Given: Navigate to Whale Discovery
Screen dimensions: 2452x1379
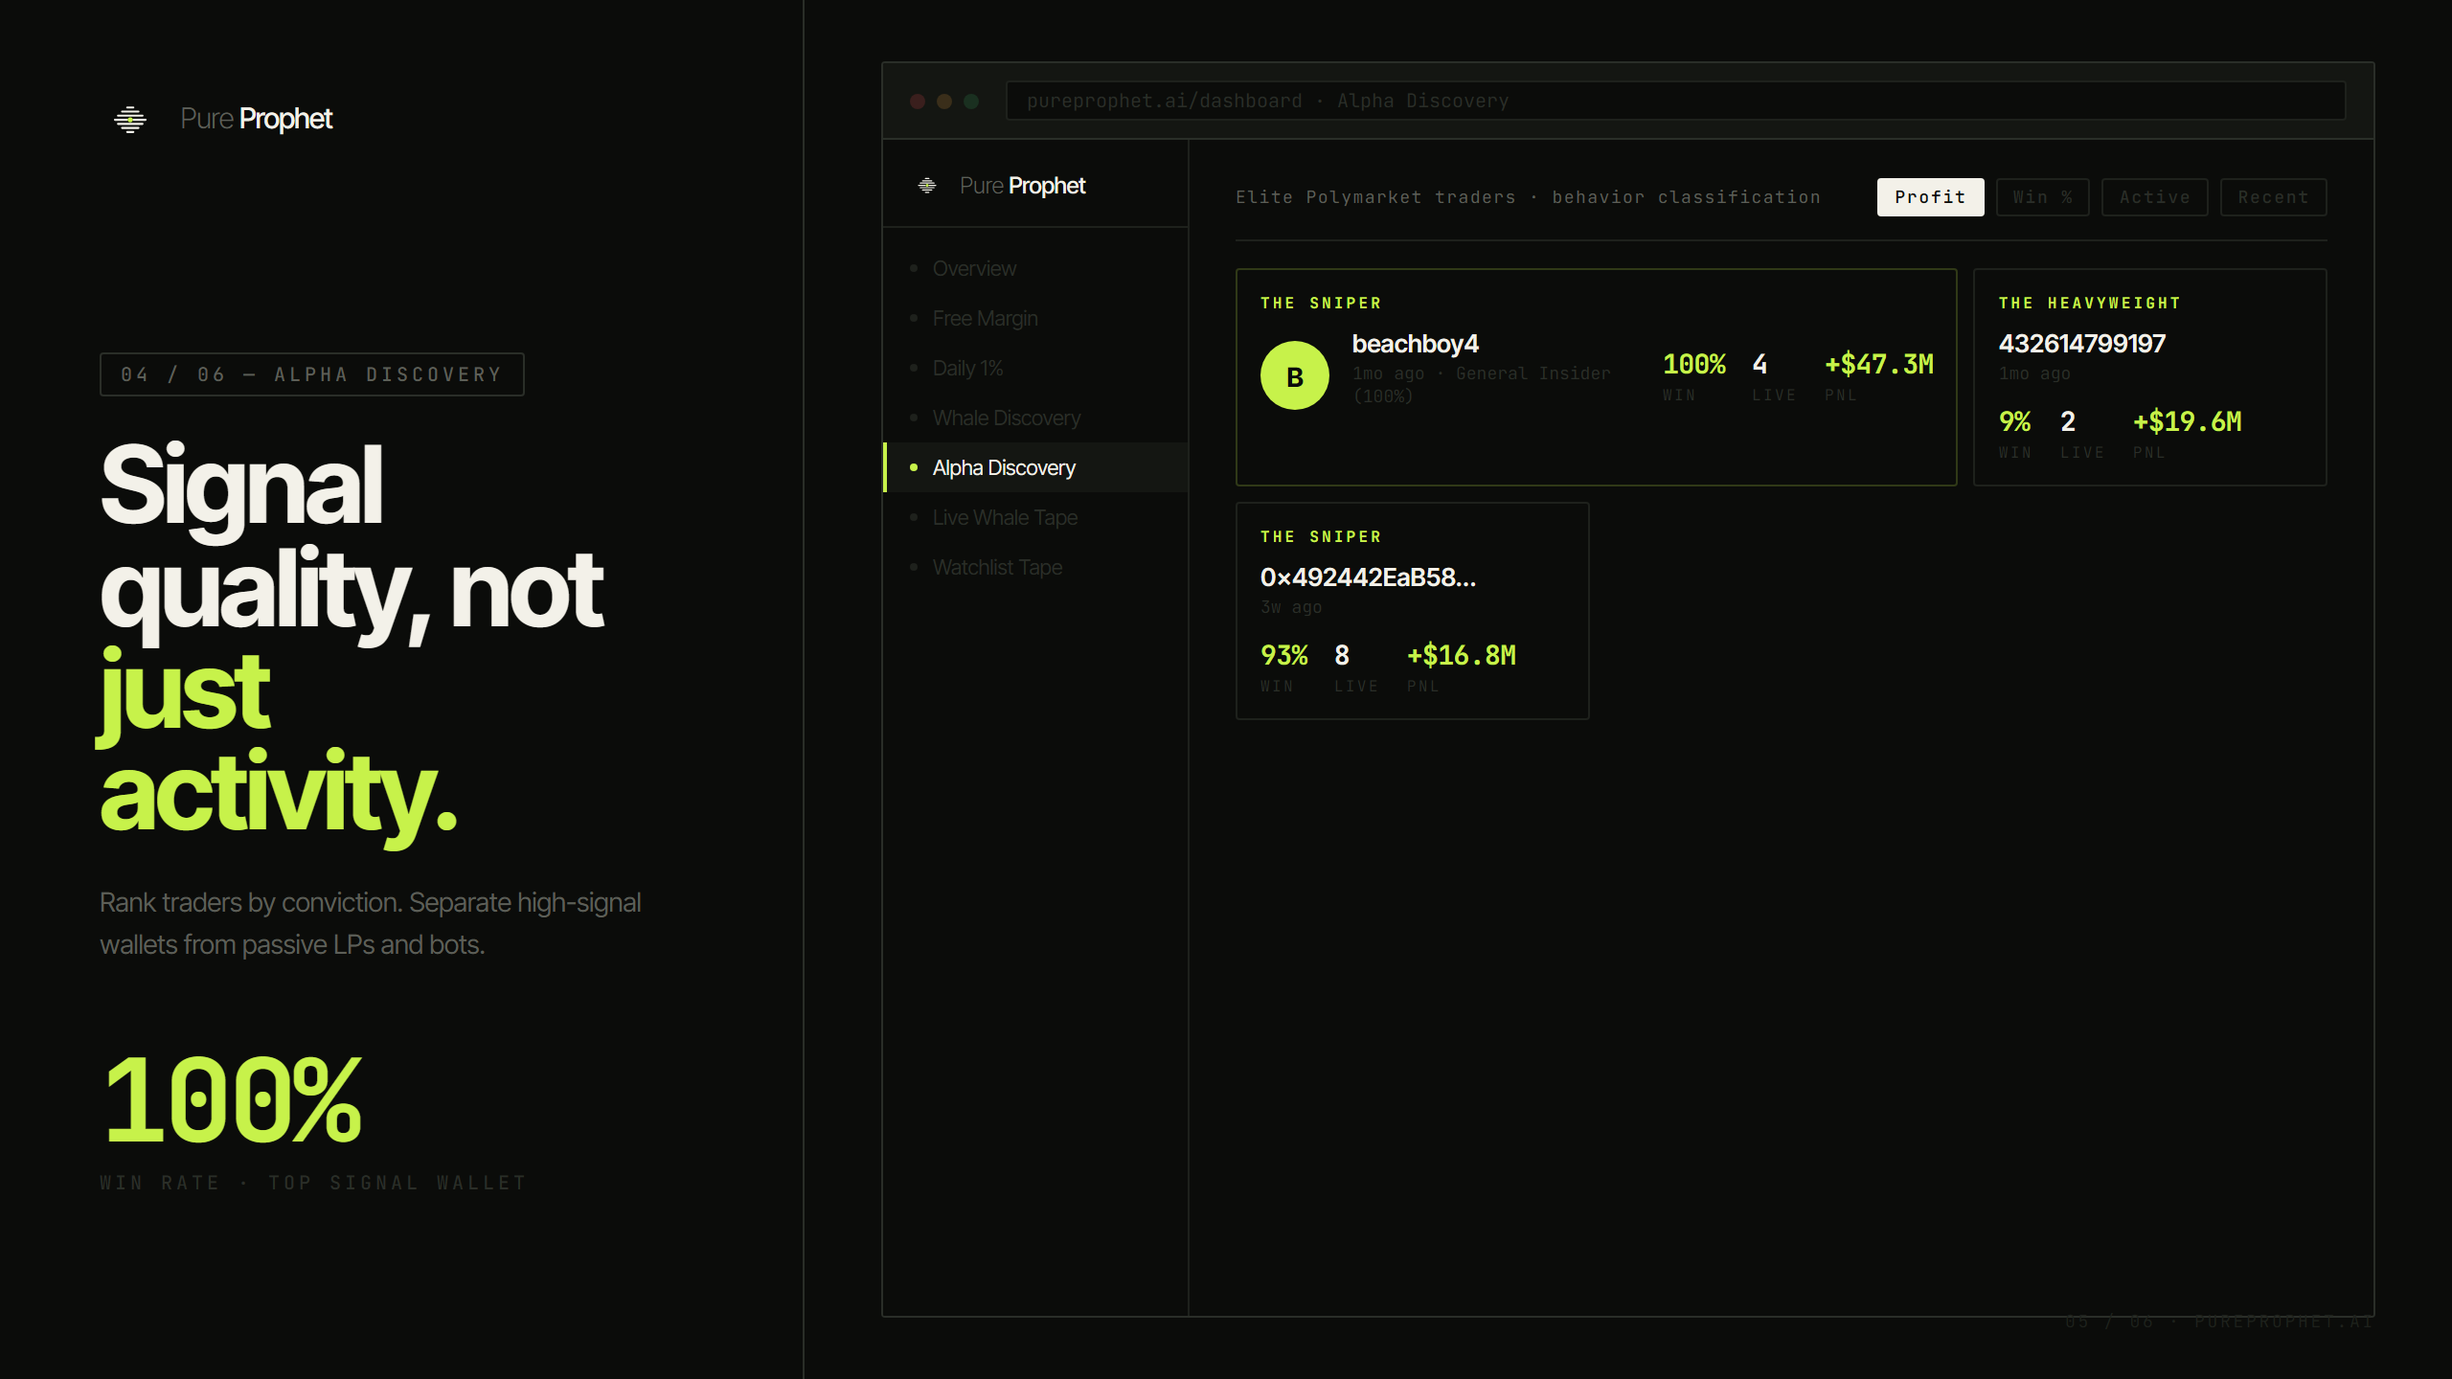Looking at the screenshot, I should (x=1006, y=418).
